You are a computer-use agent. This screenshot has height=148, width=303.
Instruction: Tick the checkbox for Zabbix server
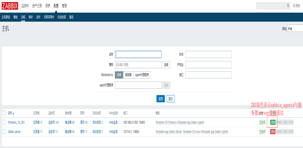pyautogui.click(x=4, y=132)
